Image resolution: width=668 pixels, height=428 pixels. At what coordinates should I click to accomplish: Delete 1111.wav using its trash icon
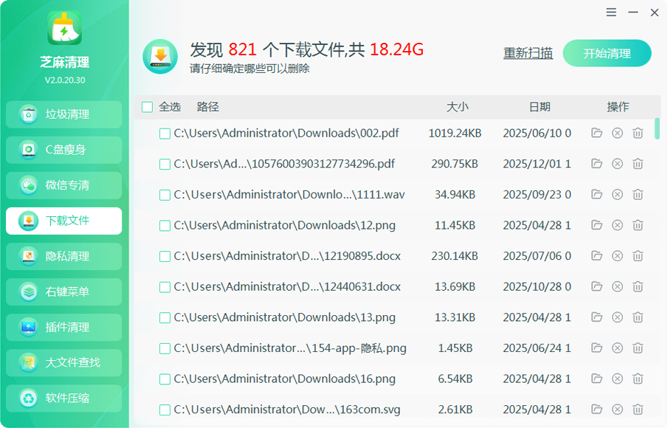tap(638, 194)
